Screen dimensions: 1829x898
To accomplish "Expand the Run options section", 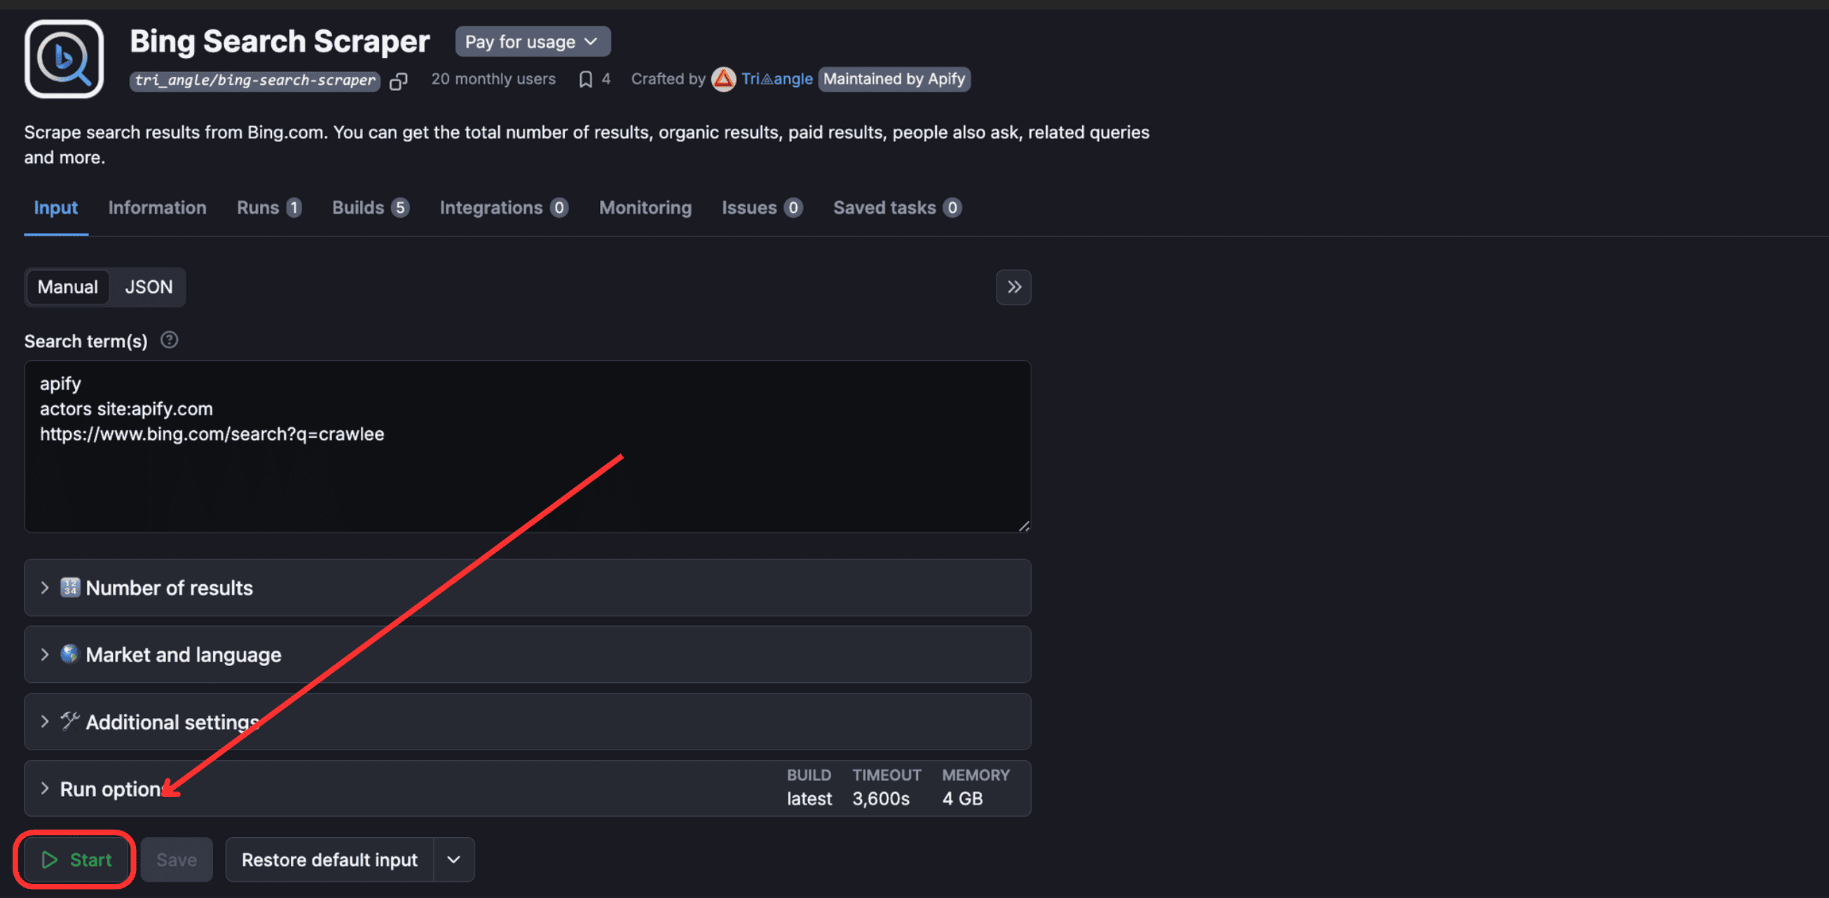I will pos(114,788).
